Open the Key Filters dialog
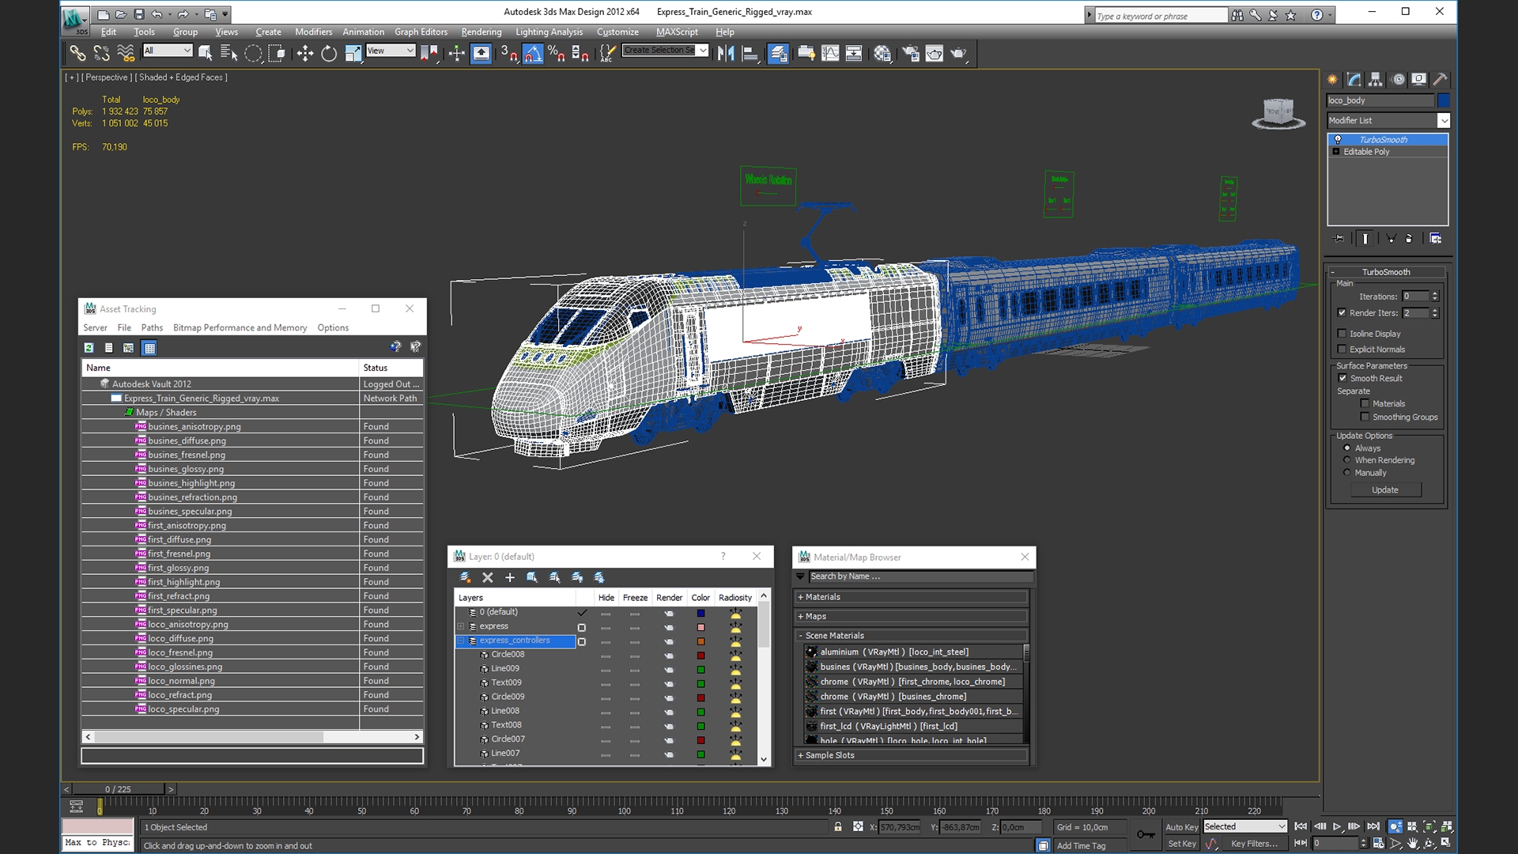The image size is (1518, 854). (x=1254, y=844)
